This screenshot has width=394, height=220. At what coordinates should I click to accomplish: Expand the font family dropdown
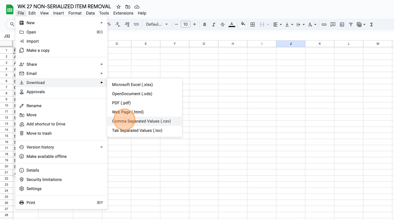point(157,24)
